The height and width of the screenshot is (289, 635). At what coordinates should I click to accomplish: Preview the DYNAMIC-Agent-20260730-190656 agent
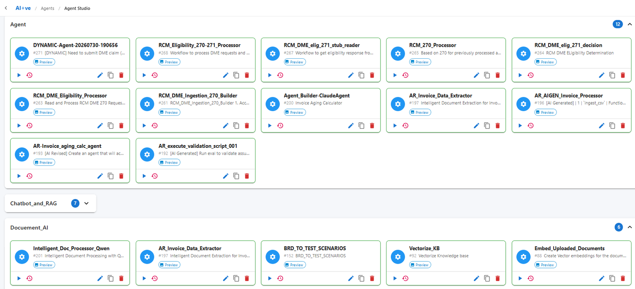[44, 62]
